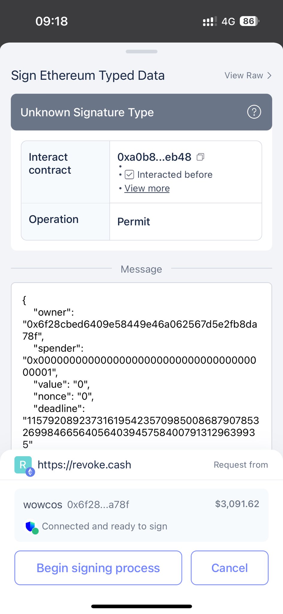
Task: Tap the $3,091.62 balance amount
Action: click(x=237, y=504)
